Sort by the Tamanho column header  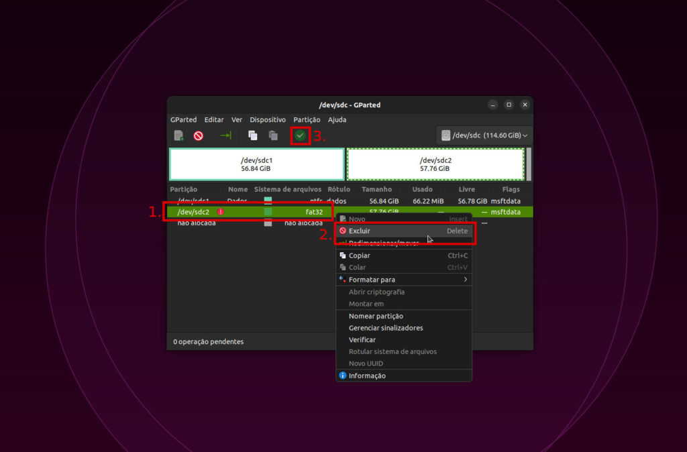pyautogui.click(x=377, y=189)
